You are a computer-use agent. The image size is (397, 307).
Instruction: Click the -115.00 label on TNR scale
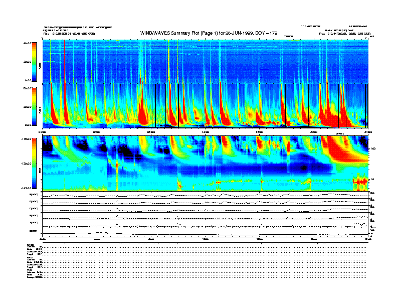(26, 139)
